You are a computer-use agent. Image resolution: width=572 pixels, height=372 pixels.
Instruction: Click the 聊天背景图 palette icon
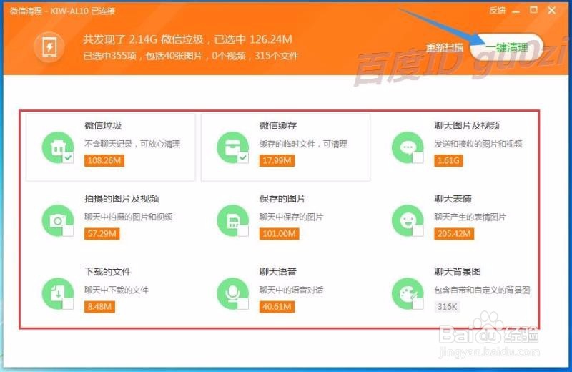pyautogui.click(x=408, y=293)
